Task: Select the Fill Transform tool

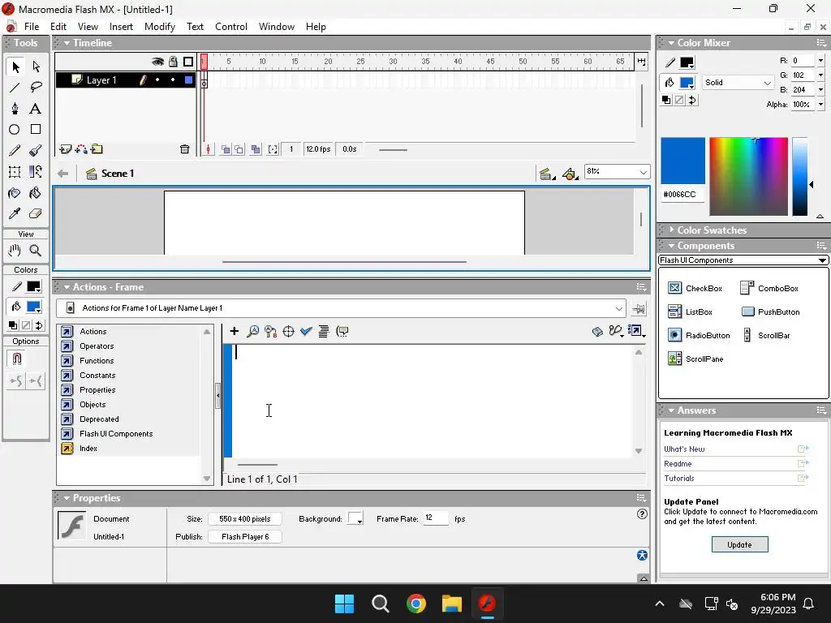Action: pos(36,172)
